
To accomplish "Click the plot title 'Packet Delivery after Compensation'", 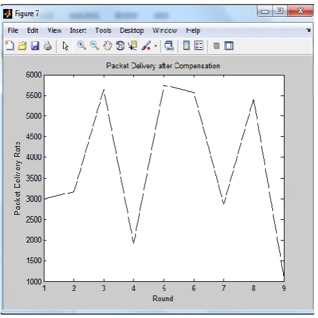I will [x=163, y=66].
